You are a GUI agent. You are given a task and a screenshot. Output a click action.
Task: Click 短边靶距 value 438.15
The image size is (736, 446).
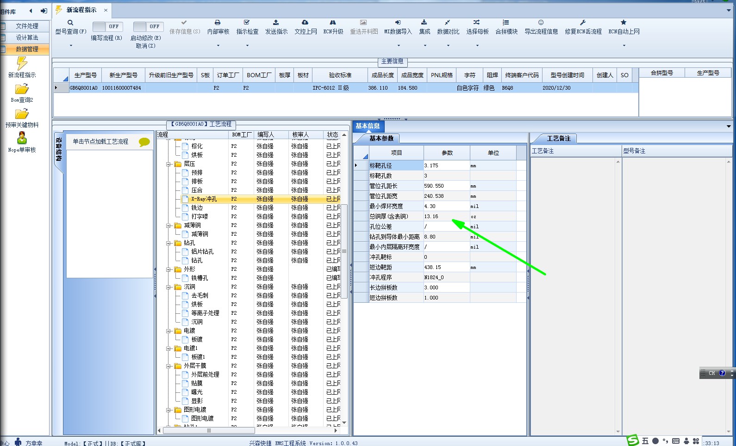pos(446,267)
